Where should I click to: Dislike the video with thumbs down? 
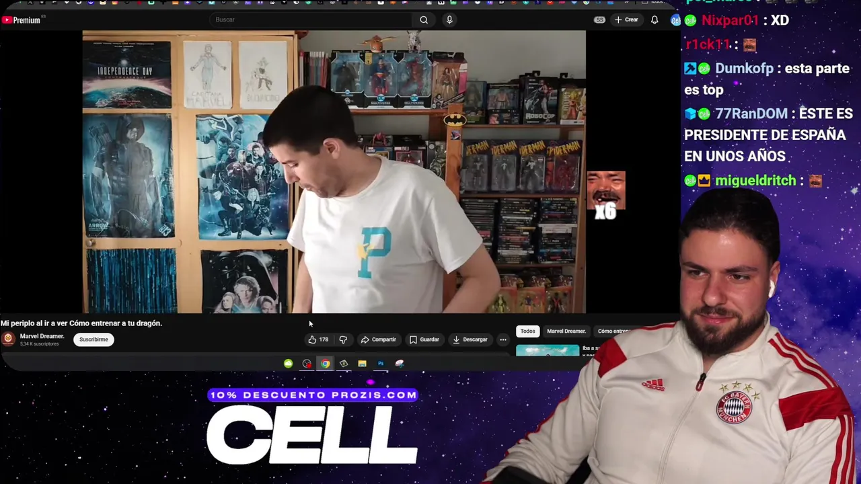tap(343, 339)
